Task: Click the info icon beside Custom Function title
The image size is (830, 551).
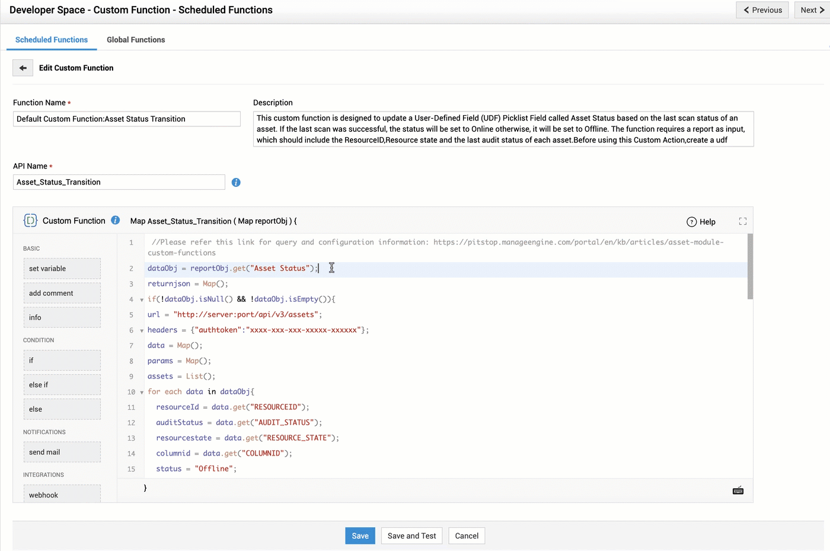Action: tap(116, 221)
